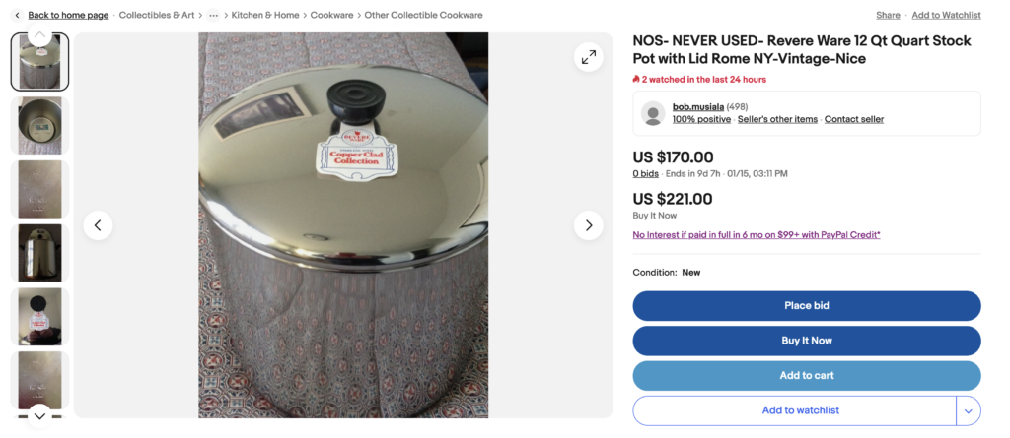This screenshot has height=438, width=1010.
Task: View the 0 bids link
Action: [x=645, y=173]
